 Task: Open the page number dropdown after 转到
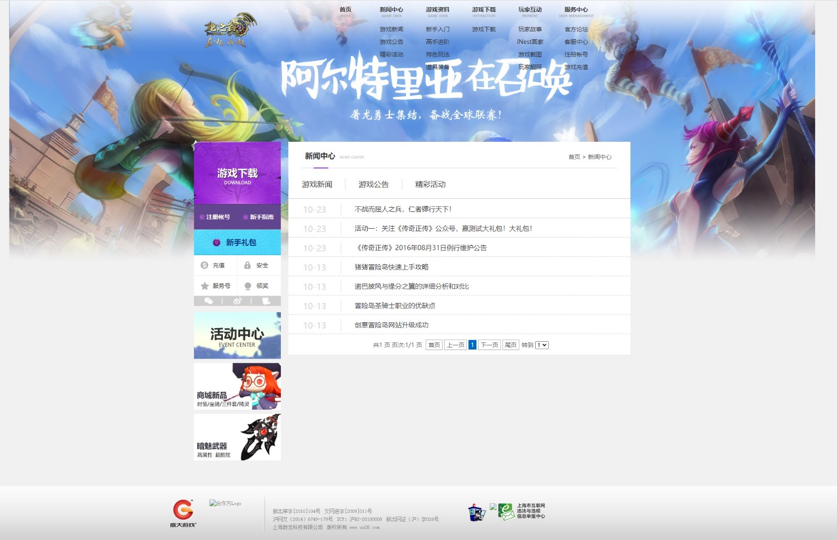point(542,345)
